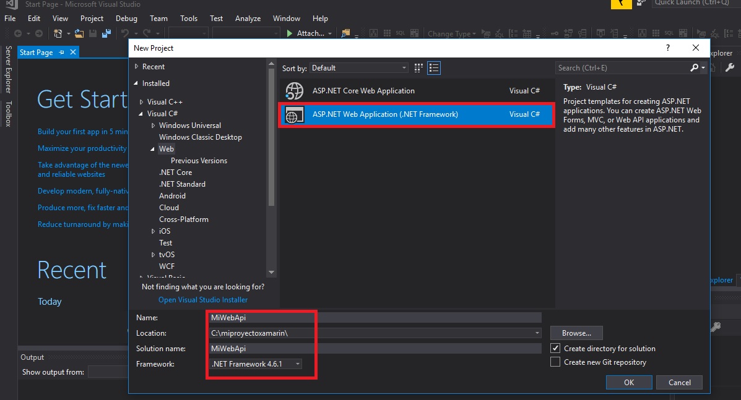
Task: Check Create new Git repository
Action: [555, 361]
